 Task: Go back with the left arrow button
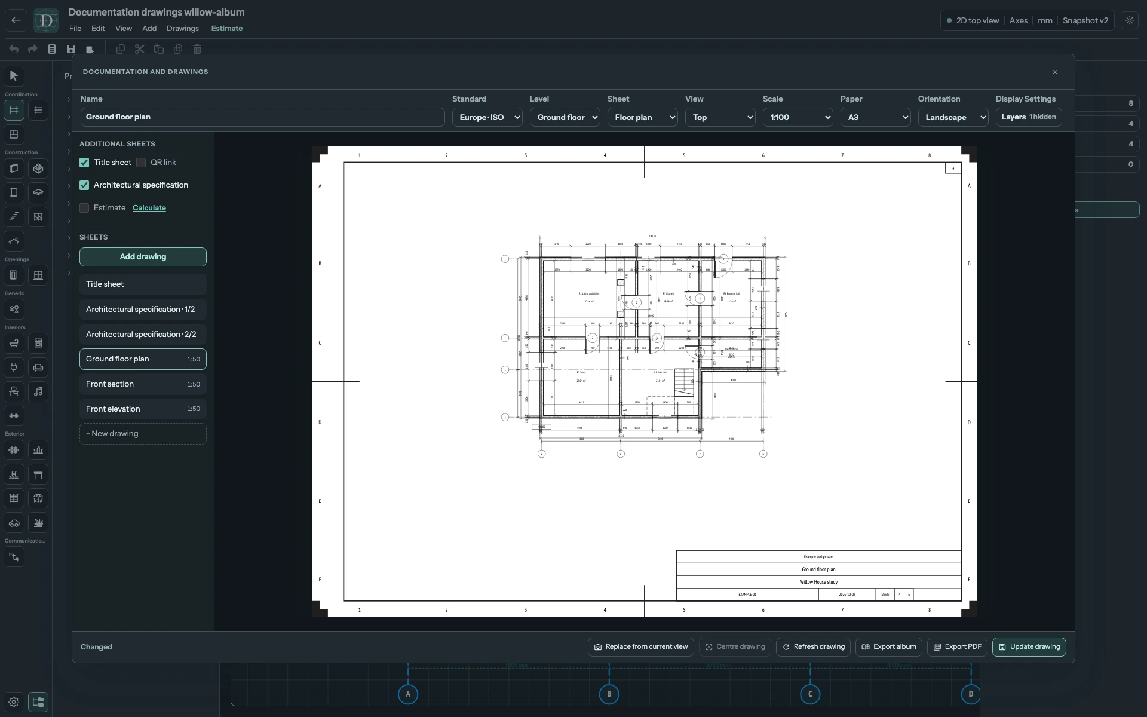16,20
